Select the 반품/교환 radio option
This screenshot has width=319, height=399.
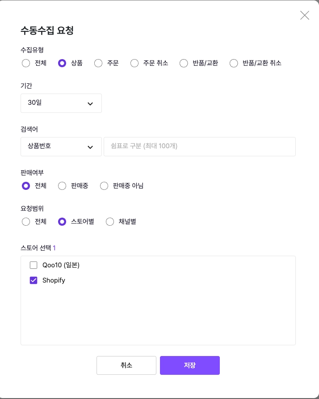pos(184,63)
